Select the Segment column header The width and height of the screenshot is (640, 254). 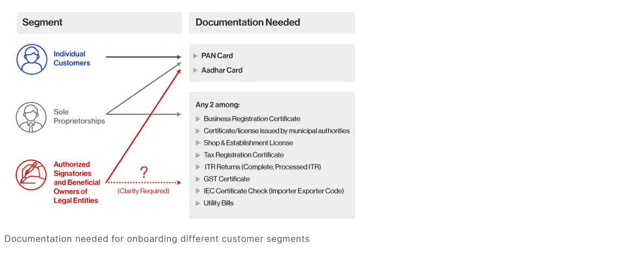point(43,23)
